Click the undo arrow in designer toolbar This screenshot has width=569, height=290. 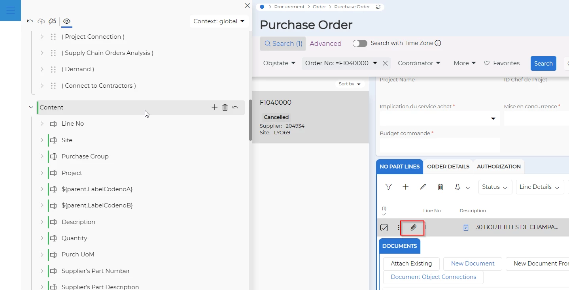[30, 21]
